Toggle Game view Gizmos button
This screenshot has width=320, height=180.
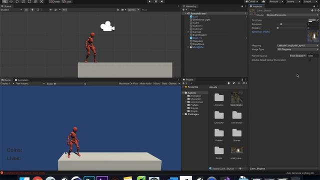[x=172, y=83]
